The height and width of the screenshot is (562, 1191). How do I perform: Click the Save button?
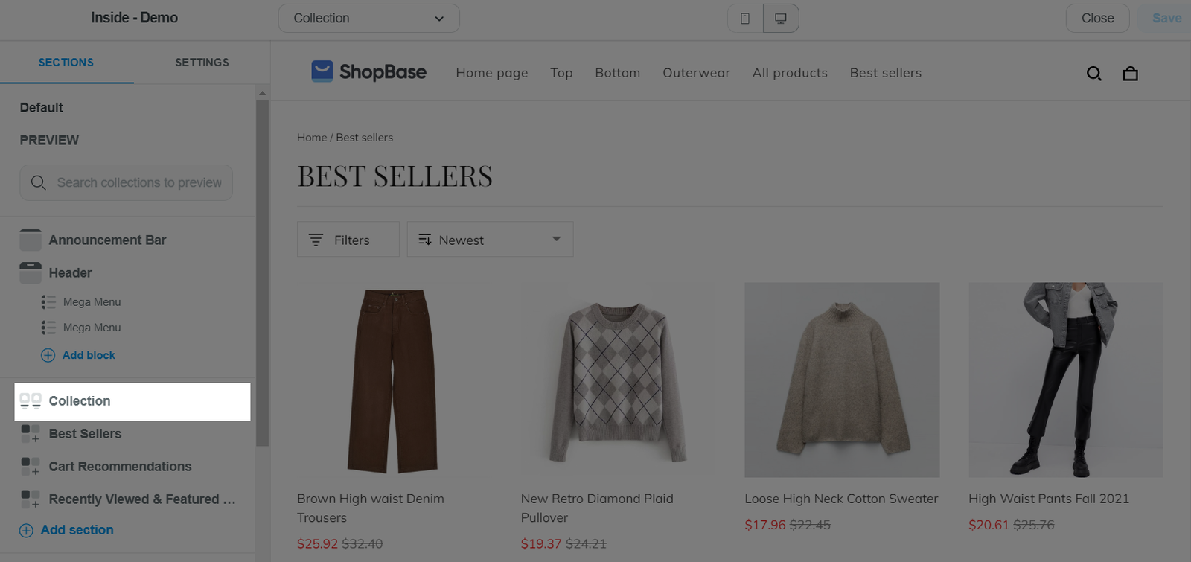pyautogui.click(x=1166, y=19)
